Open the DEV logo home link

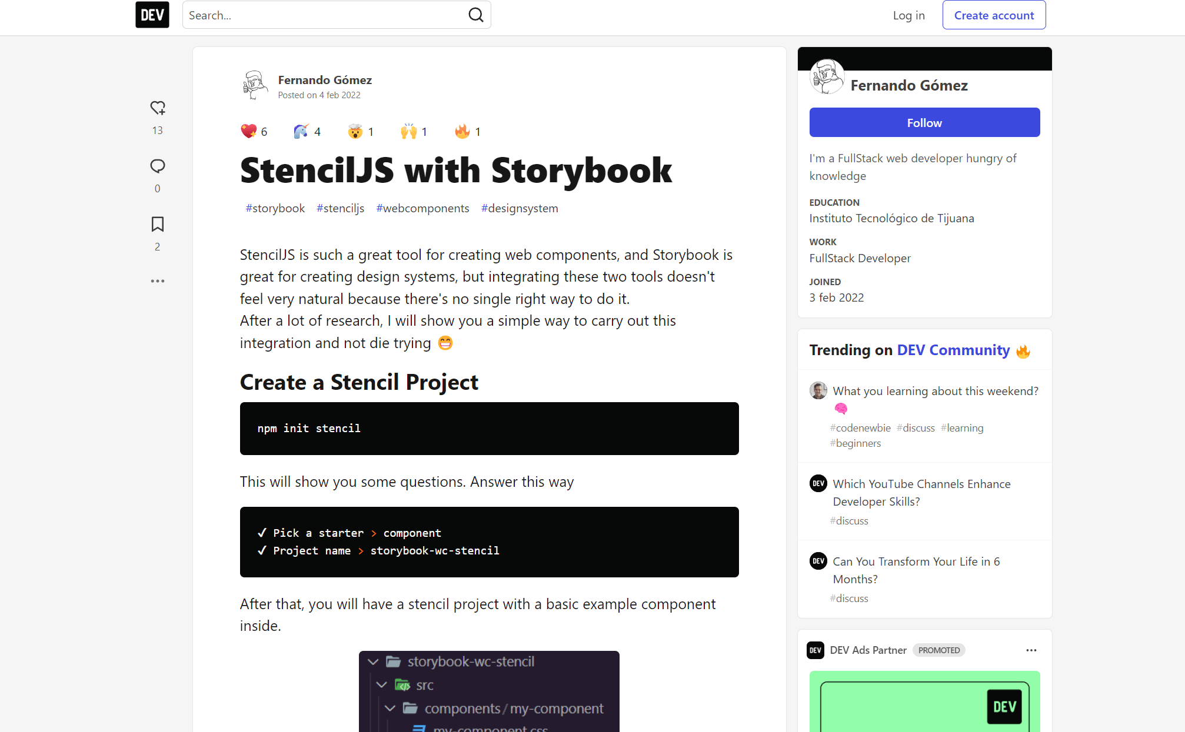(x=152, y=15)
